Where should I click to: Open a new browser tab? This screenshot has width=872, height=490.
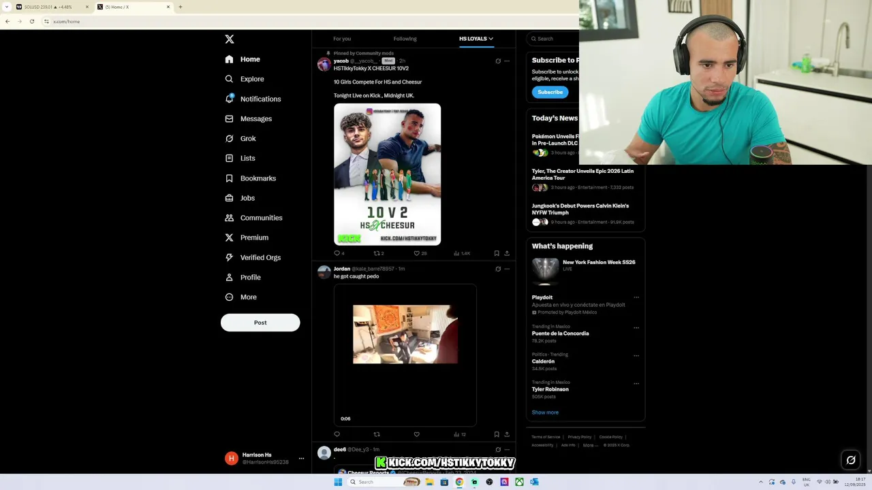(181, 7)
